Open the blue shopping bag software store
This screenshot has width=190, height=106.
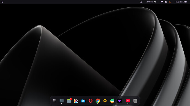point(83,101)
